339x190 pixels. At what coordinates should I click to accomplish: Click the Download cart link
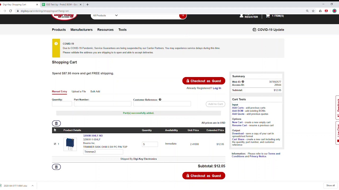coord(238,134)
